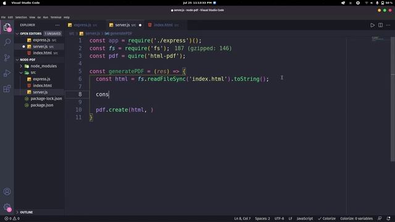Open the File menu
395x222 pixels.
tap(3, 17)
